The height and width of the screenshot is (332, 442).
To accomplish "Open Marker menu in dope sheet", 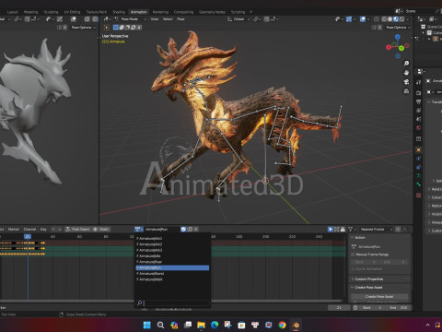I will tap(14, 230).
